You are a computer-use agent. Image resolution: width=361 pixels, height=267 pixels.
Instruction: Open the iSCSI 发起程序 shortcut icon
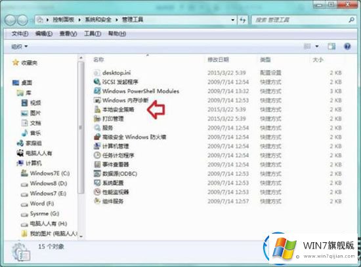point(97,82)
